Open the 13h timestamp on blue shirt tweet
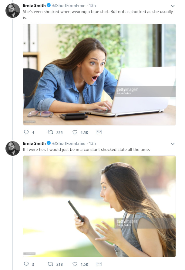This screenshot has height=270, width=185. pyautogui.click(x=92, y=5)
